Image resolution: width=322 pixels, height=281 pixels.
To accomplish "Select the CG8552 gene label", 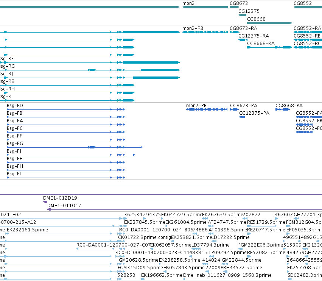I will 303,3.
